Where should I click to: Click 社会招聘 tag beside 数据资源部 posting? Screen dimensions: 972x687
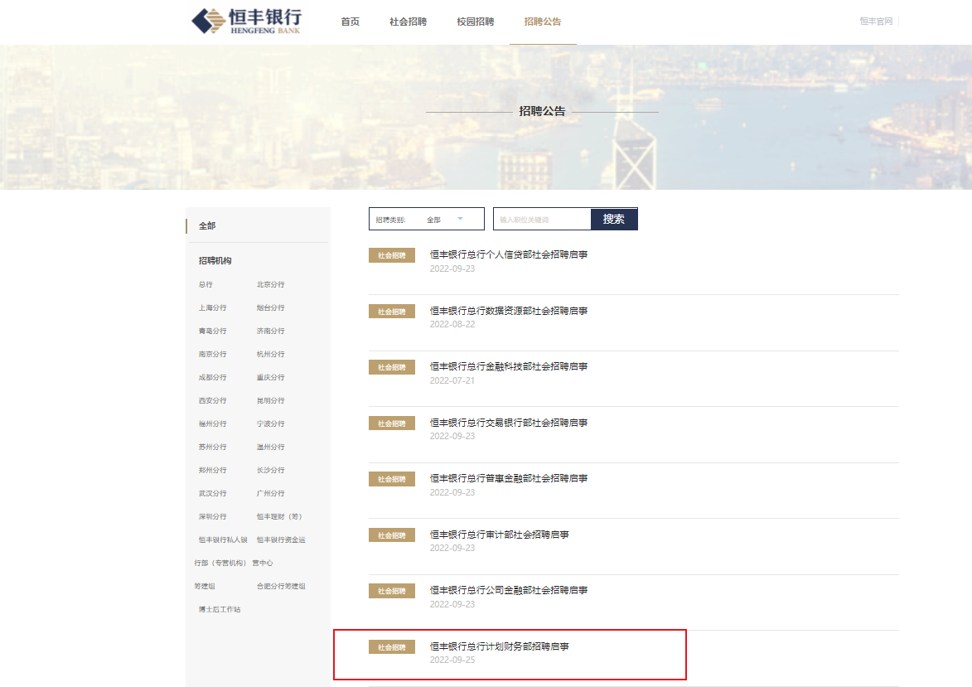(392, 312)
